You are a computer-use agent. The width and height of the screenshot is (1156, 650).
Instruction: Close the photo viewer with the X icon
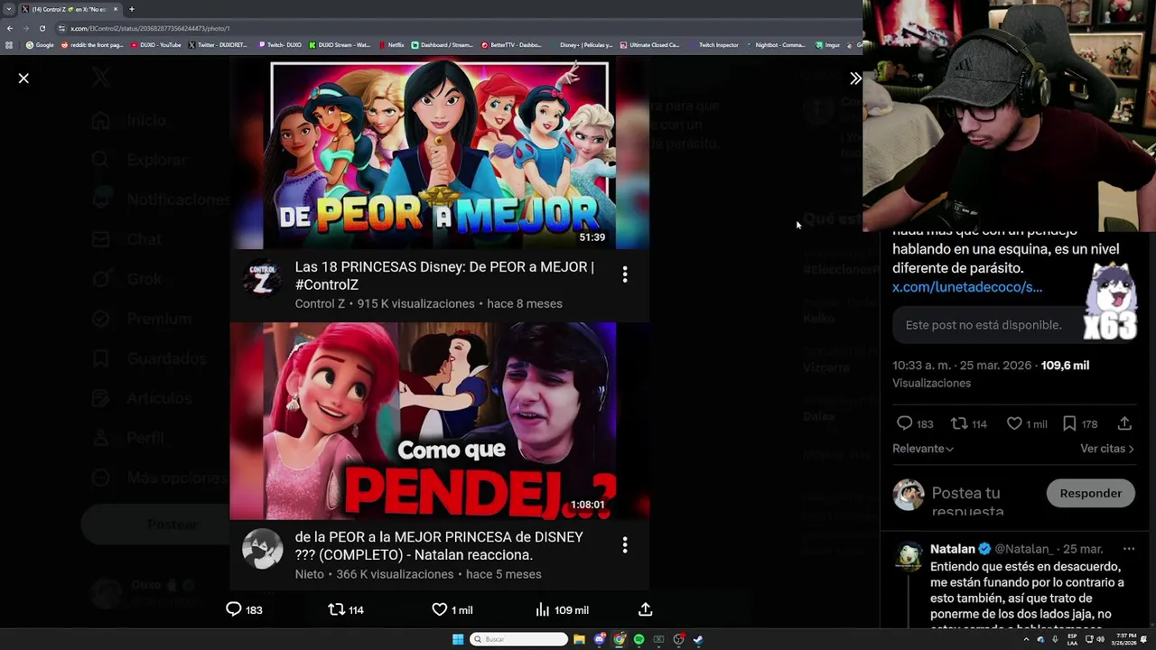click(x=23, y=79)
